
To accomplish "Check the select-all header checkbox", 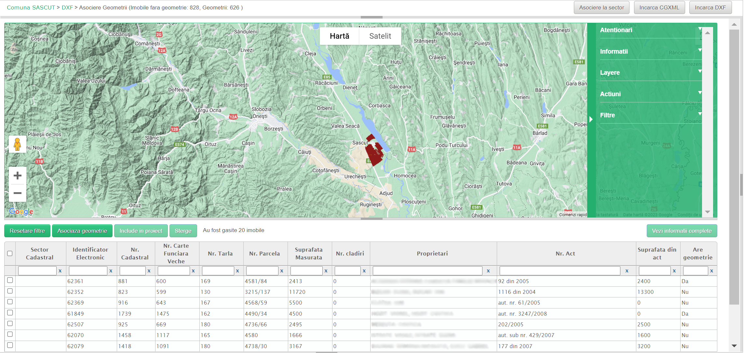I will point(10,254).
